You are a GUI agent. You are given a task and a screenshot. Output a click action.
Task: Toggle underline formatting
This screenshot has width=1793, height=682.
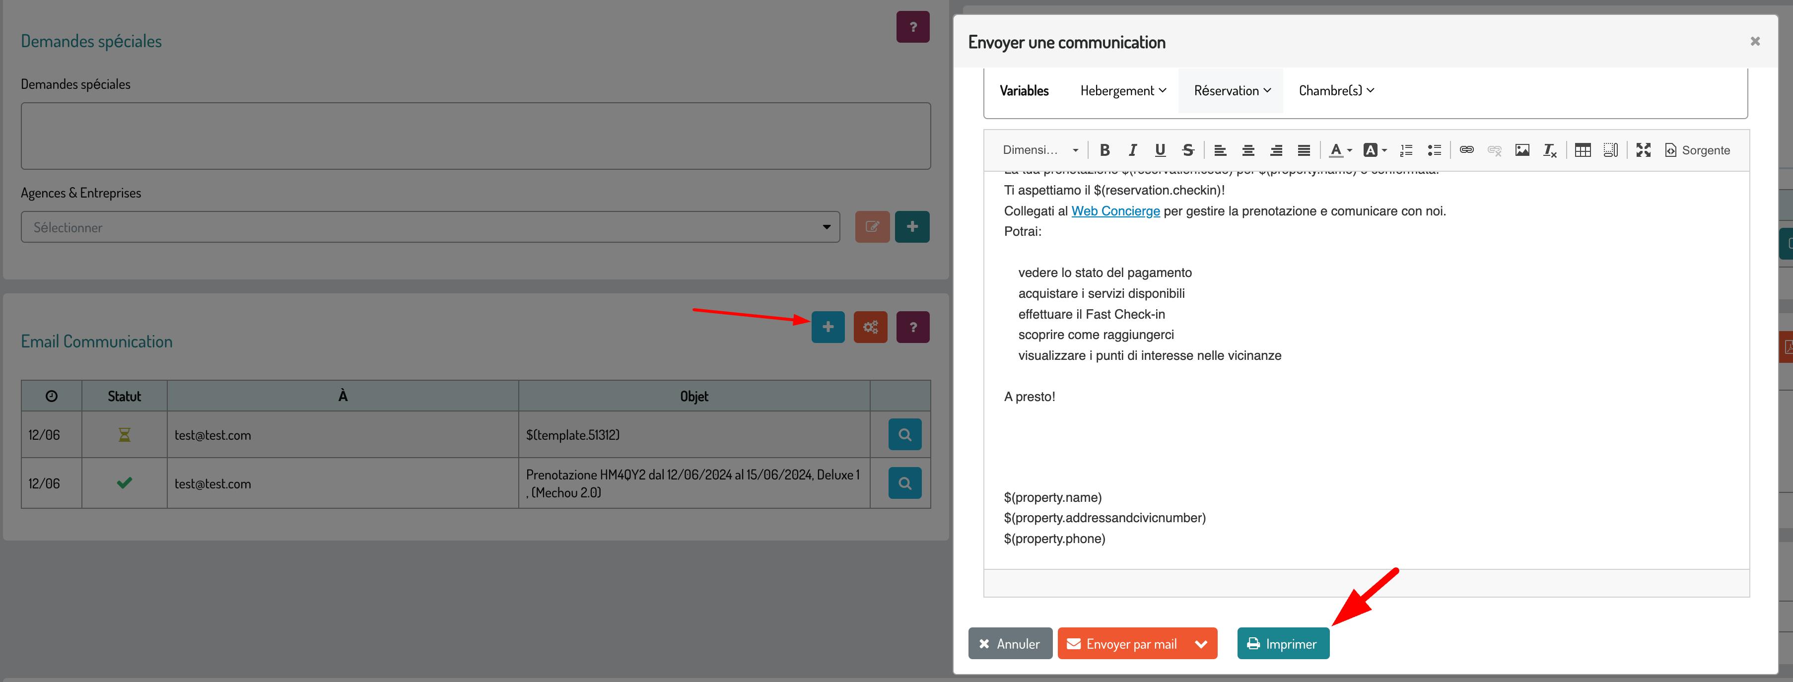(x=1160, y=150)
